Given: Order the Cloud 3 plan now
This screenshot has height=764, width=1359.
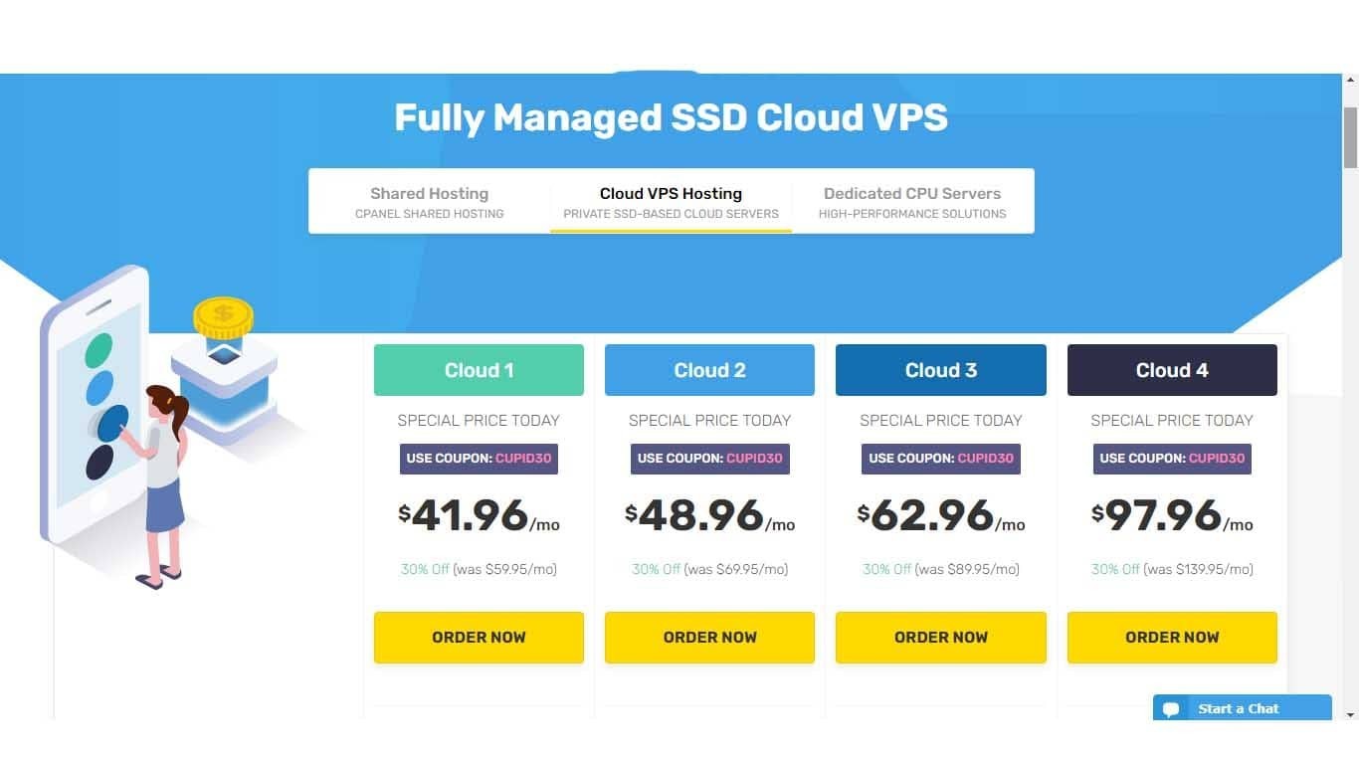Looking at the screenshot, I should coord(941,637).
